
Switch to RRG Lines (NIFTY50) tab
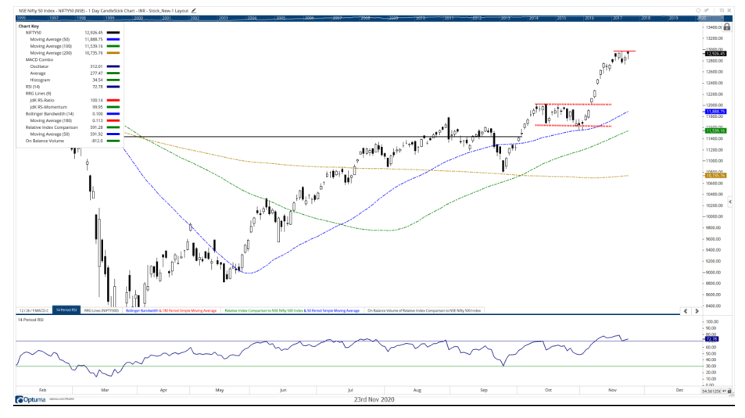101,310
